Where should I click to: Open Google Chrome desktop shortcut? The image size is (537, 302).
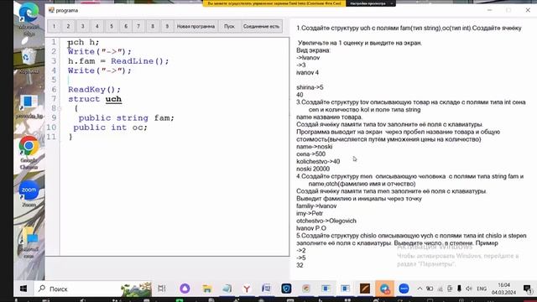pyautogui.click(x=29, y=153)
